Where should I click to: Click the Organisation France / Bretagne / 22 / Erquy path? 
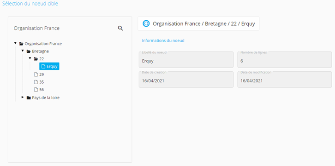204,23
